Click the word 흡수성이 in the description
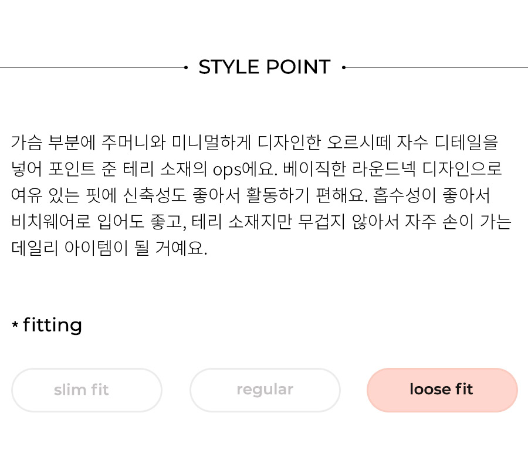This screenshot has height=460, width=528. click(x=404, y=195)
